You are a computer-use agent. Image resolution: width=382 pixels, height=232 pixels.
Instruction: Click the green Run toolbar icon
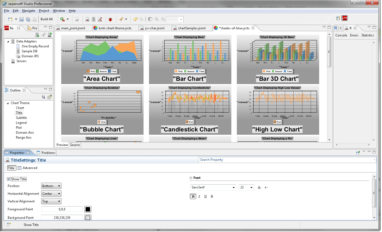click(62, 19)
